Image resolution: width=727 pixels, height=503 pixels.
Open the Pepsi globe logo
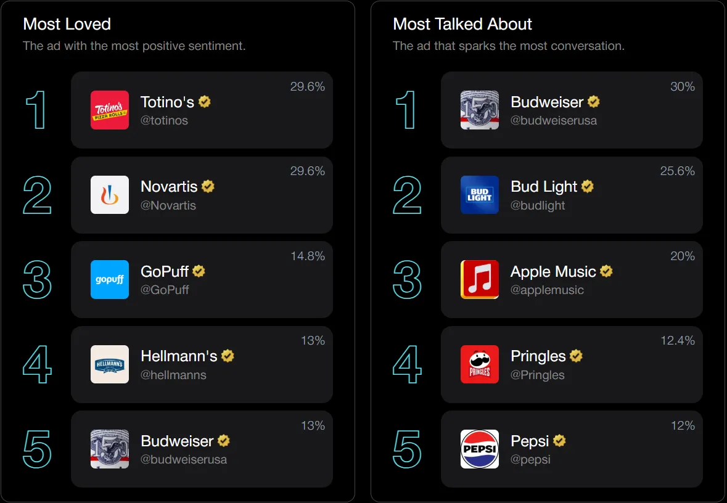pos(480,449)
